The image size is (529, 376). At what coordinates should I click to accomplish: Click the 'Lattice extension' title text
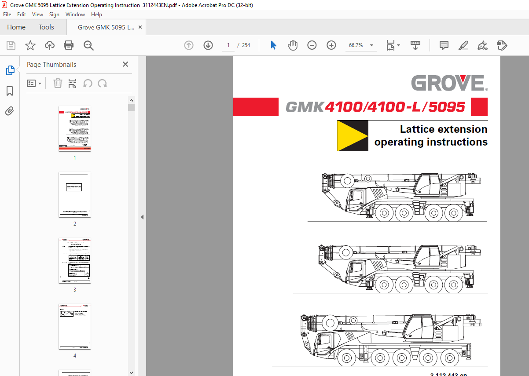coord(444,129)
